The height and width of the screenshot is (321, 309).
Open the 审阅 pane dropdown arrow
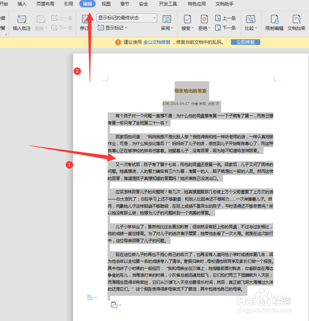click(172, 28)
